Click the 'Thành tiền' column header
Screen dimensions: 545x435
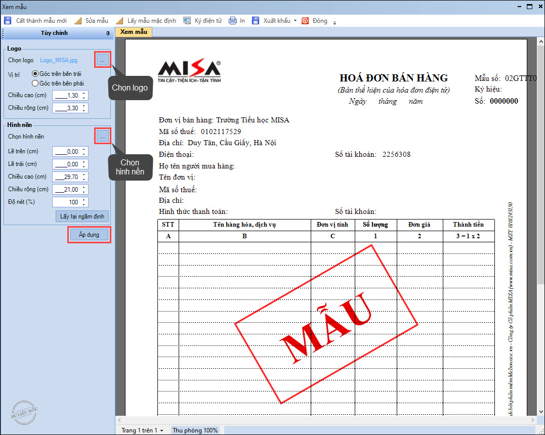coord(469,225)
